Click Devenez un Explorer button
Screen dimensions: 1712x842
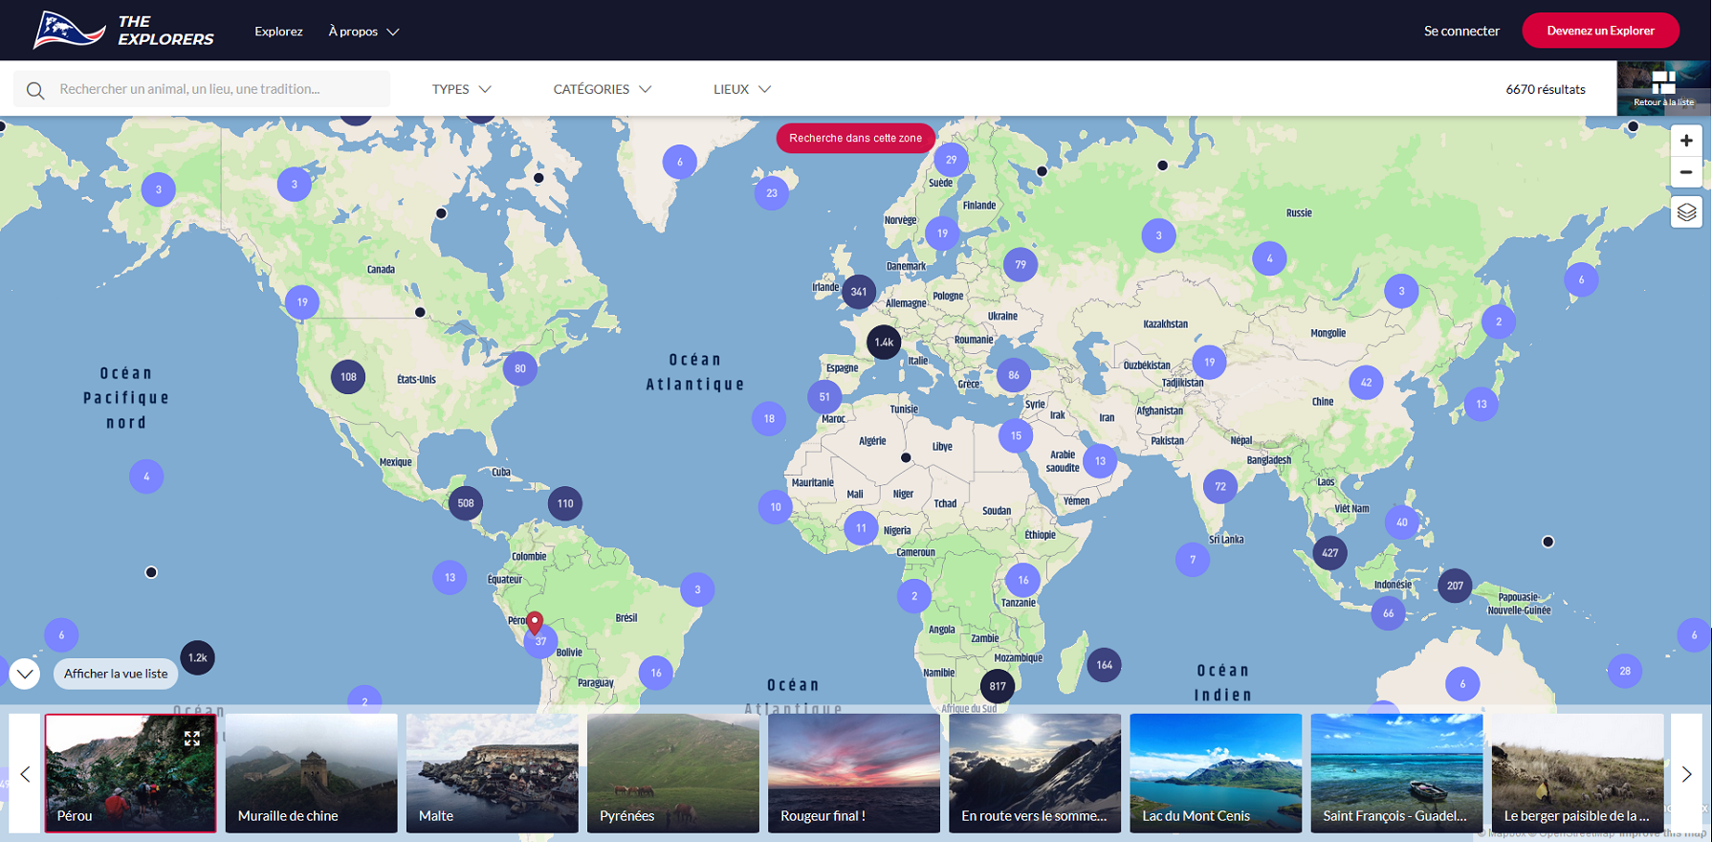pos(1600,31)
